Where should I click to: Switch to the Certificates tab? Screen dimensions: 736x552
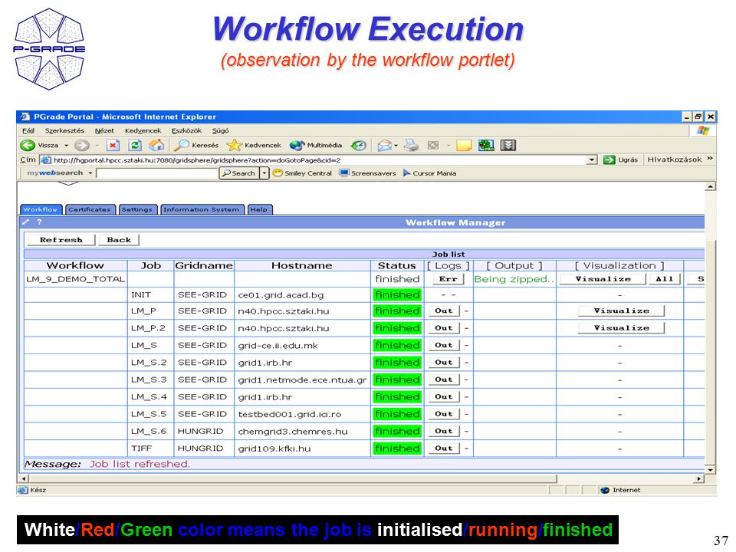89,209
